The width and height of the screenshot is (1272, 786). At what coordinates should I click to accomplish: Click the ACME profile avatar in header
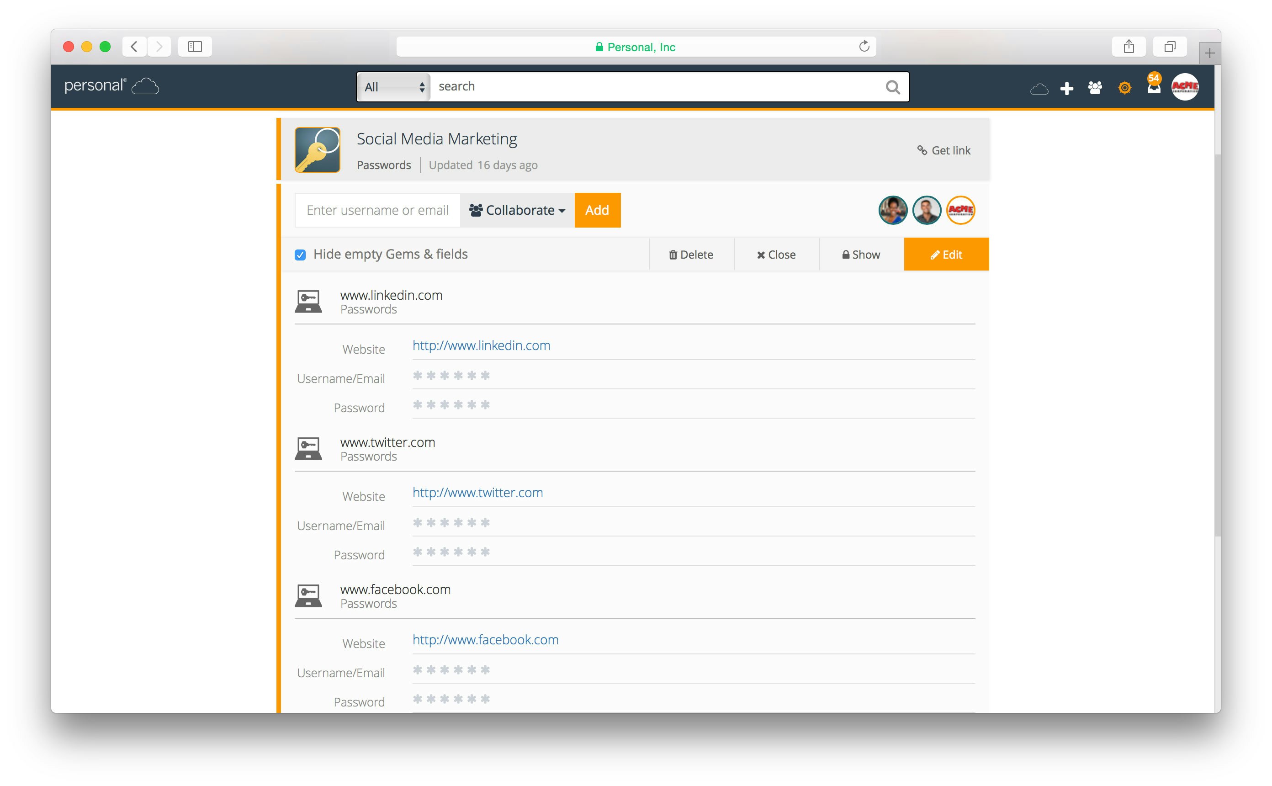1185,87
